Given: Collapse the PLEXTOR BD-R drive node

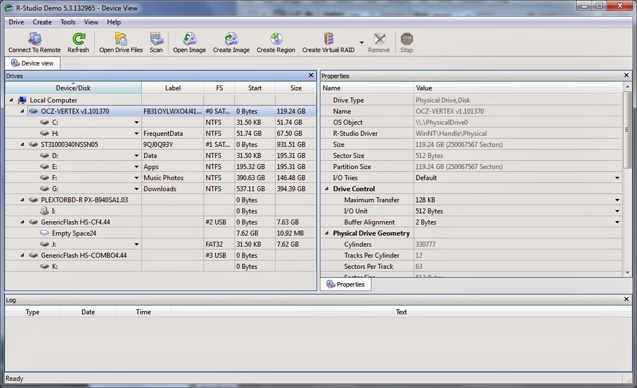Looking at the screenshot, I should pos(22,200).
